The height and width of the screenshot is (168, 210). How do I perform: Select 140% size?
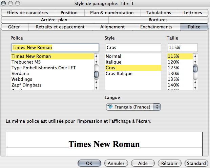point(180,85)
